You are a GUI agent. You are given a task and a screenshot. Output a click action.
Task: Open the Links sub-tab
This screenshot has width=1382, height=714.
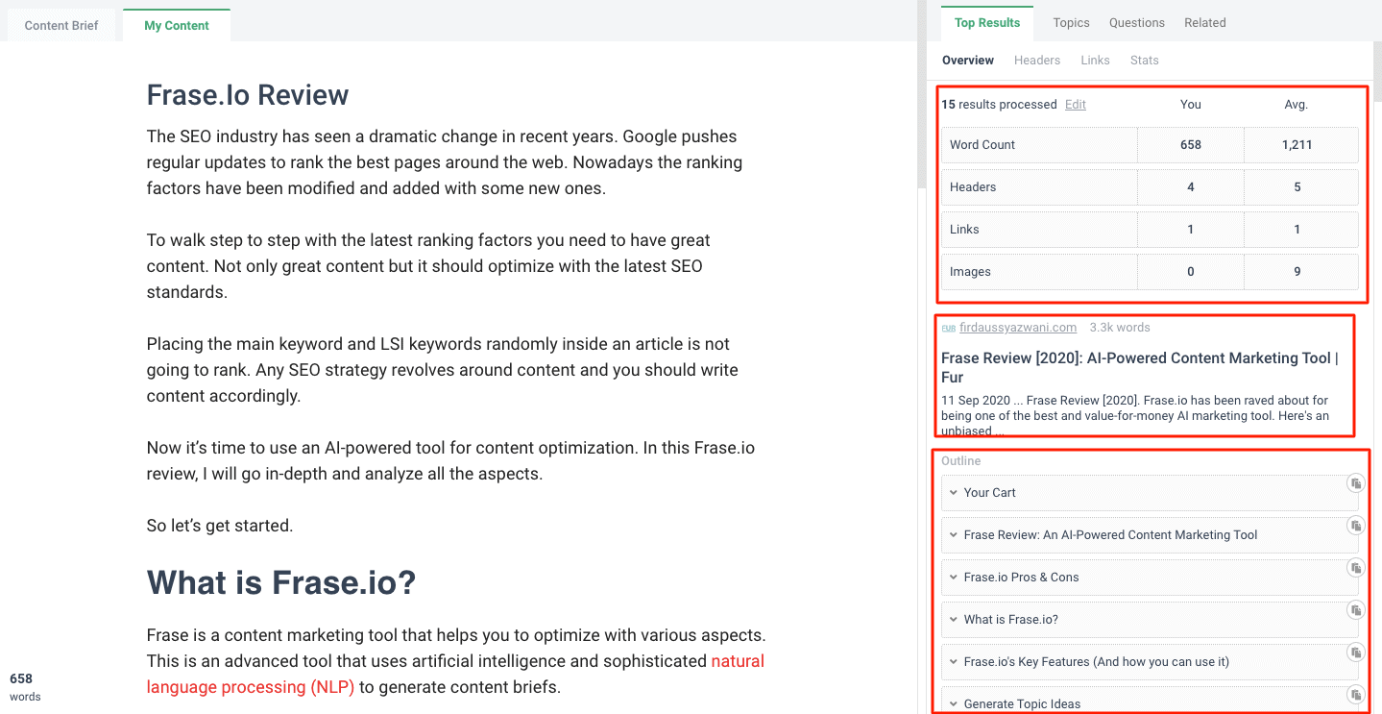coord(1095,60)
